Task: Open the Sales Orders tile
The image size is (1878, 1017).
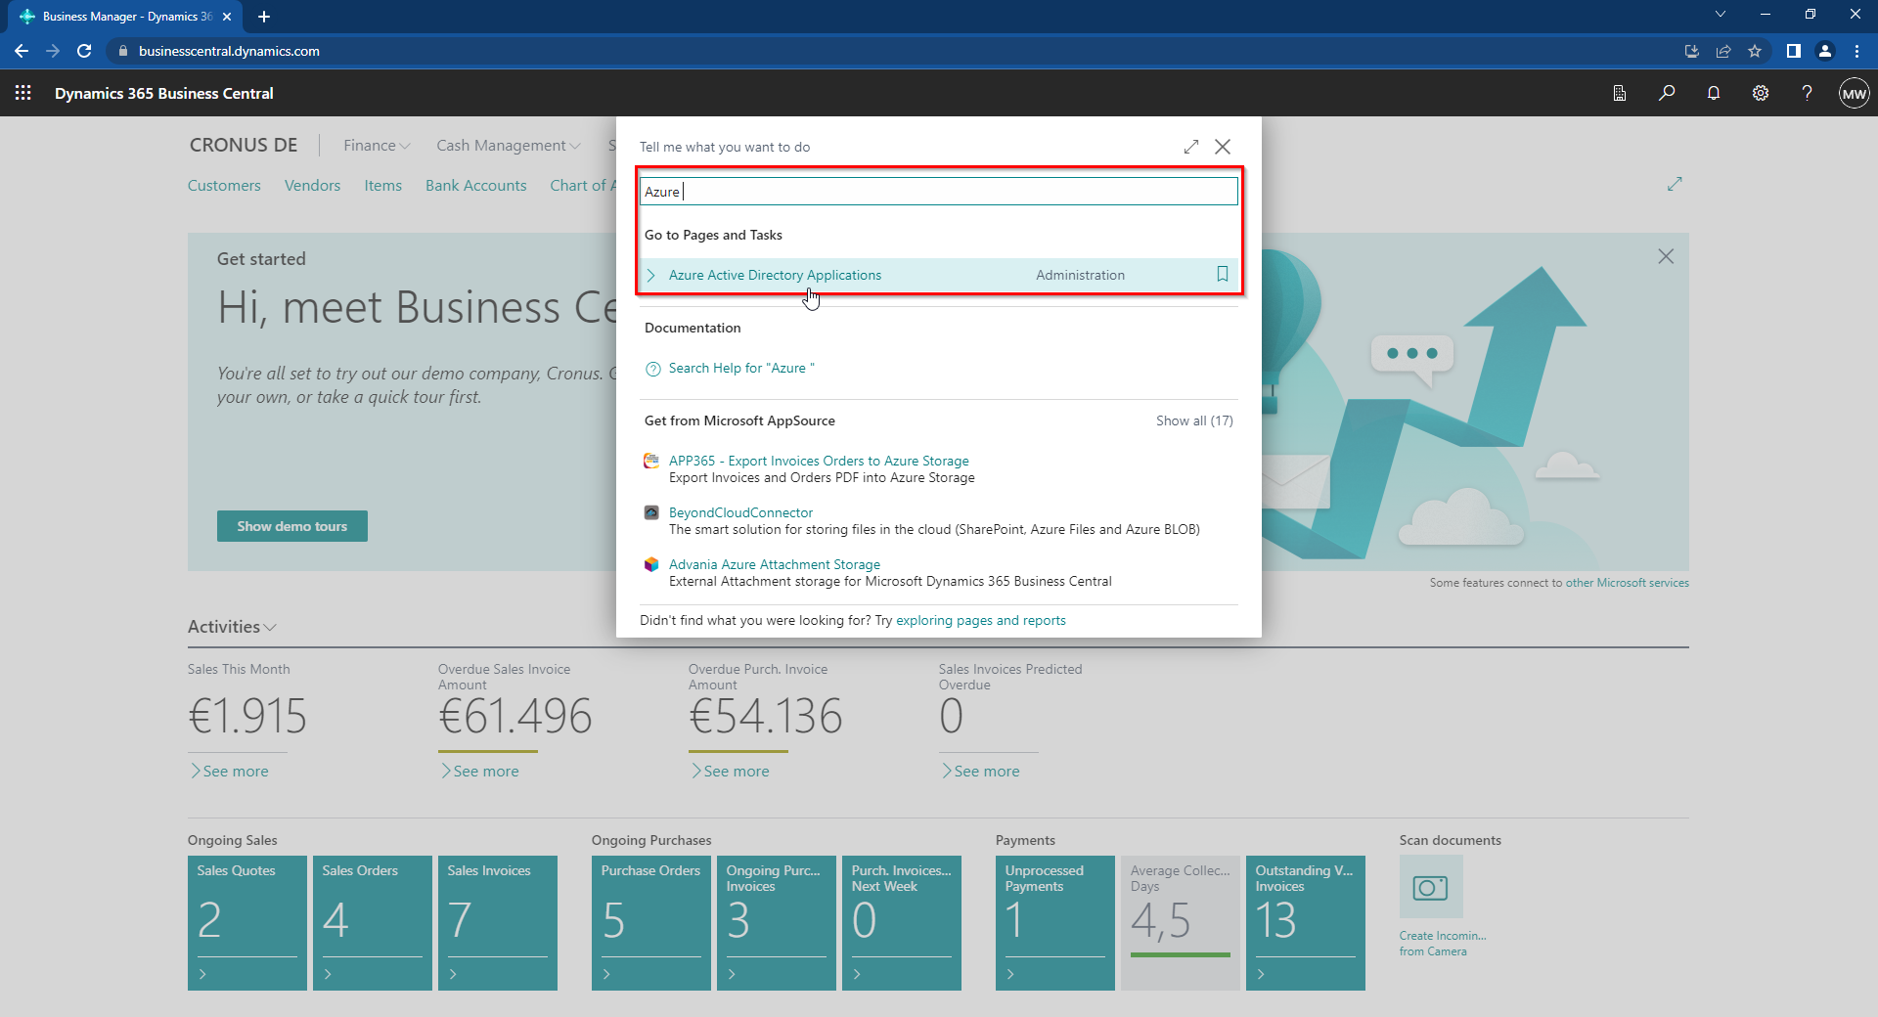Action: tap(373, 923)
